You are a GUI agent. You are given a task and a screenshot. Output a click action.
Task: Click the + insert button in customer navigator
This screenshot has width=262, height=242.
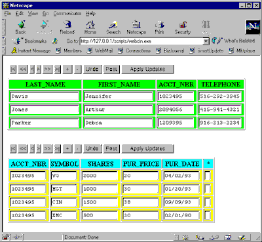coord(67,70)
